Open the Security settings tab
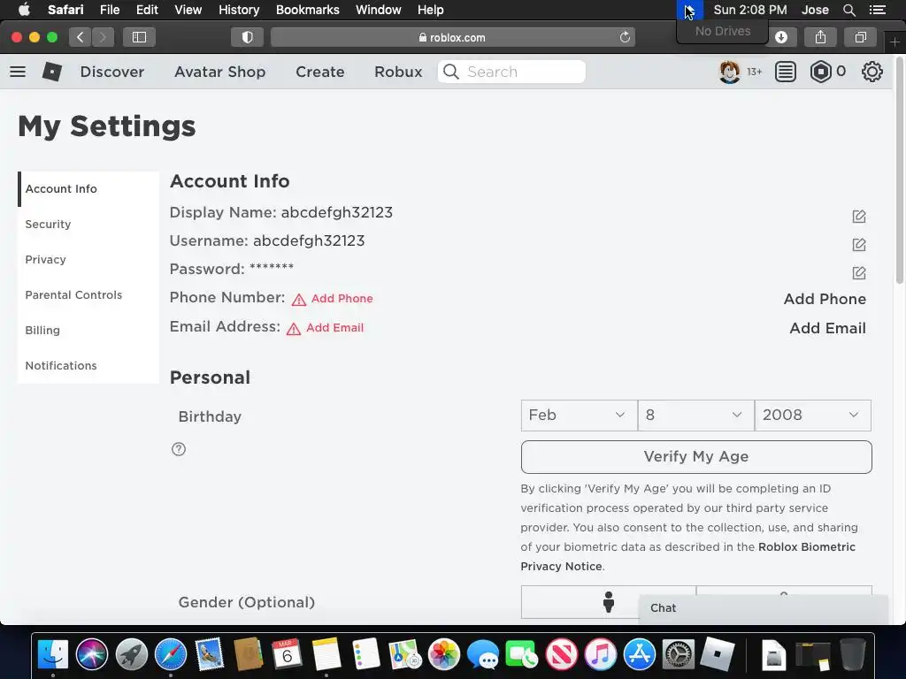The image size is (906, 679). [88, 224]
